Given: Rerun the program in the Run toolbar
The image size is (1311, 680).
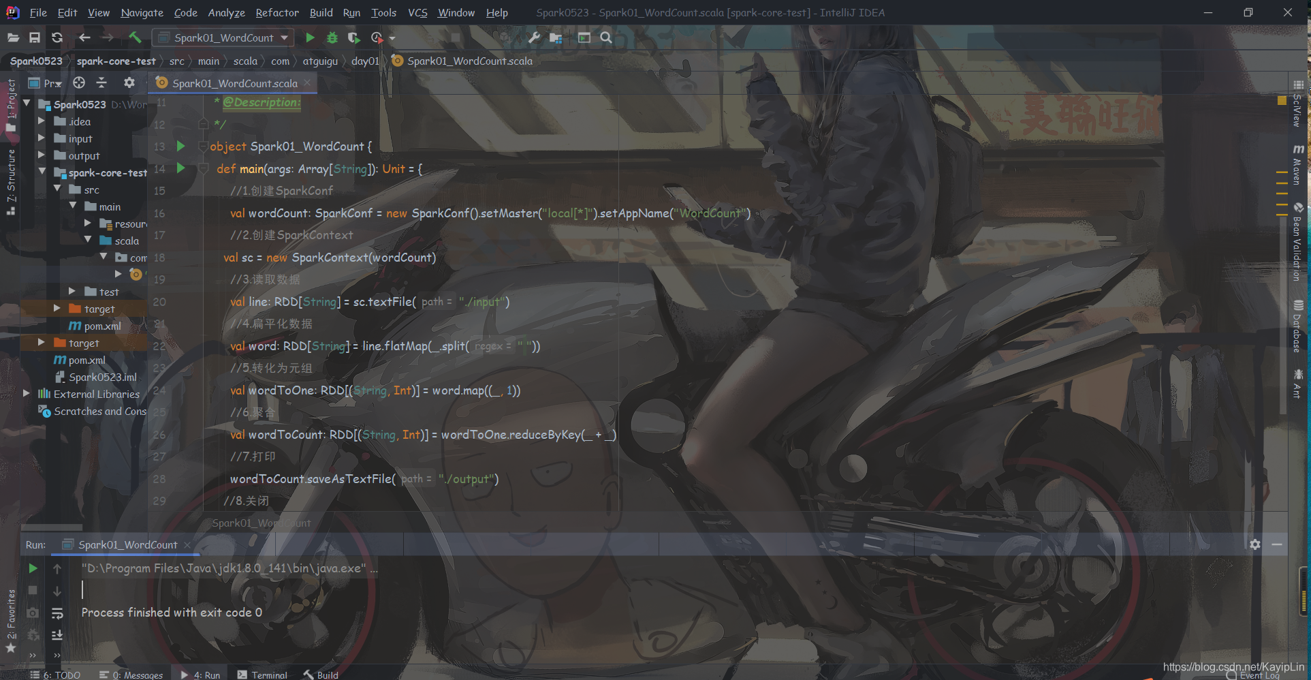Looking at the screenshot, I should pyautogui.click(x=33, y=568).
